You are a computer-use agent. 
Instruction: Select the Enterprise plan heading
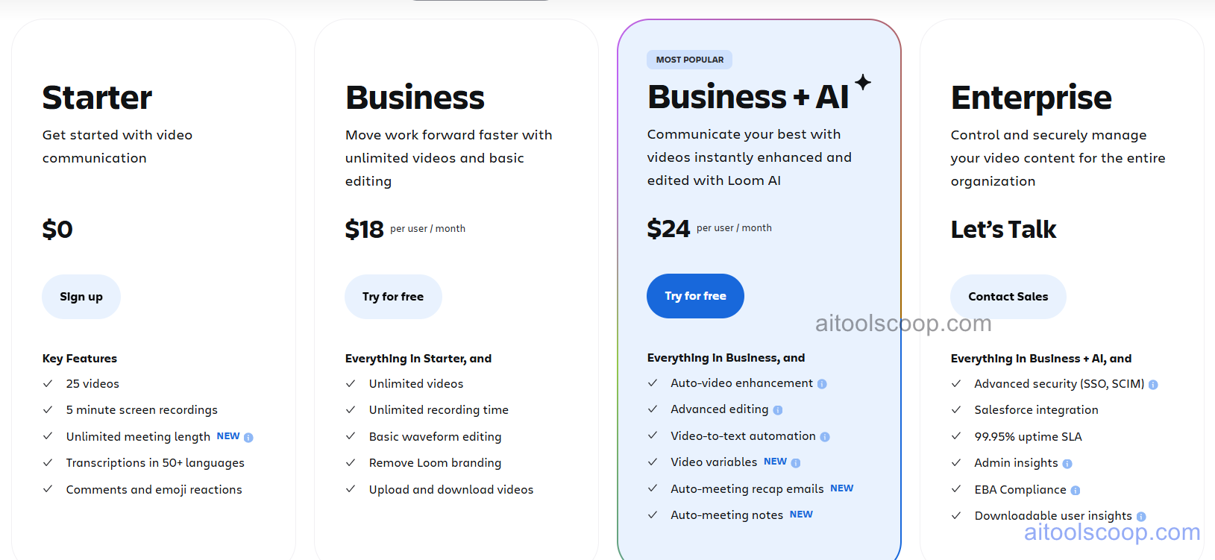[x=1031, y=98]
